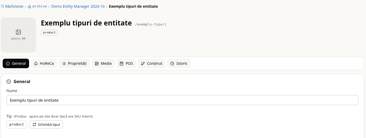Click the photo_00 thumbnail placeholder
The width and height of the screenshot is (366, 138).
pyautogui.click(x=18, y=35)
